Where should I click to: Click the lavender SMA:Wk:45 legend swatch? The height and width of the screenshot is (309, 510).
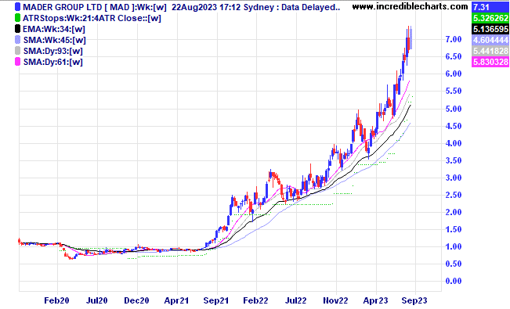pyautogui.click(x=17, y=40)
